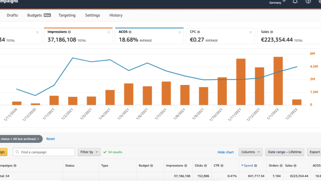Open the History tab
321x181 pixels.
click(x=116, y=15)
